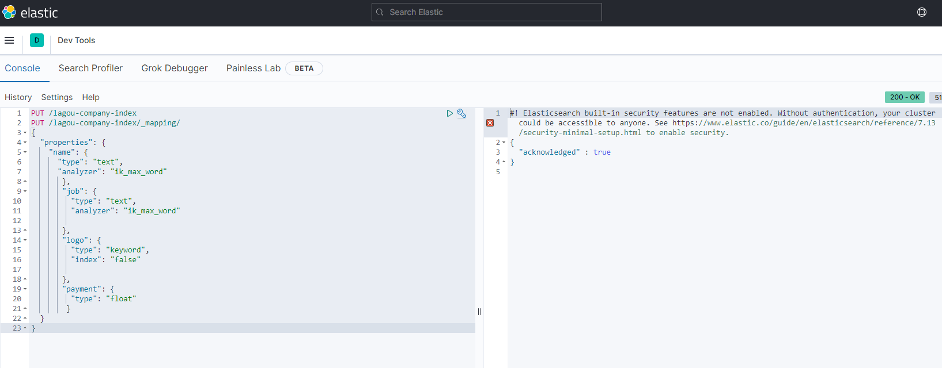Click the Elastic logo
The width and height of the screenshot is (942, 368).
(30, 13)
